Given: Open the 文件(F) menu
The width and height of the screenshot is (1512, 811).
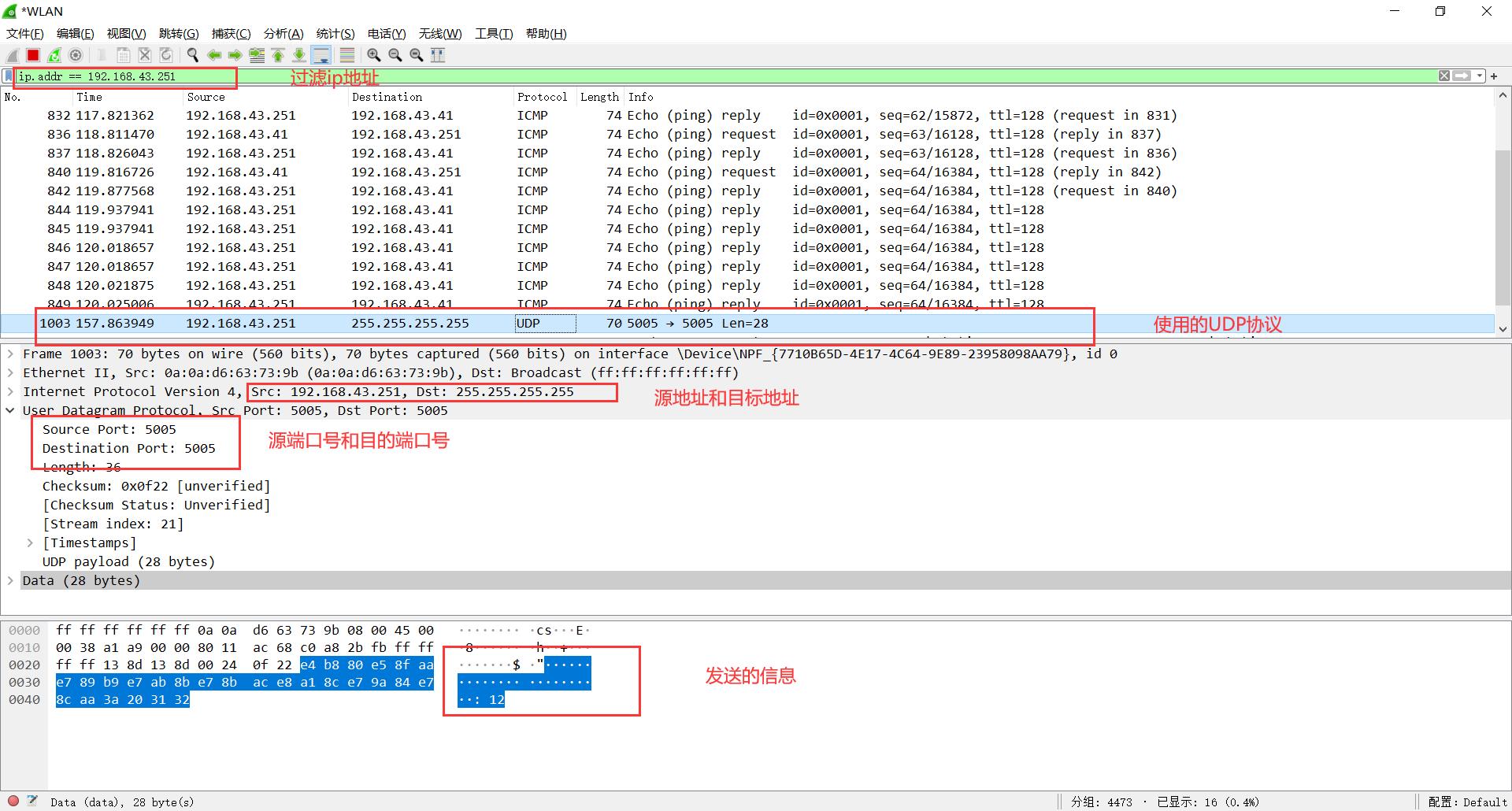Looking at the screenshot, I should click(25, 34).
